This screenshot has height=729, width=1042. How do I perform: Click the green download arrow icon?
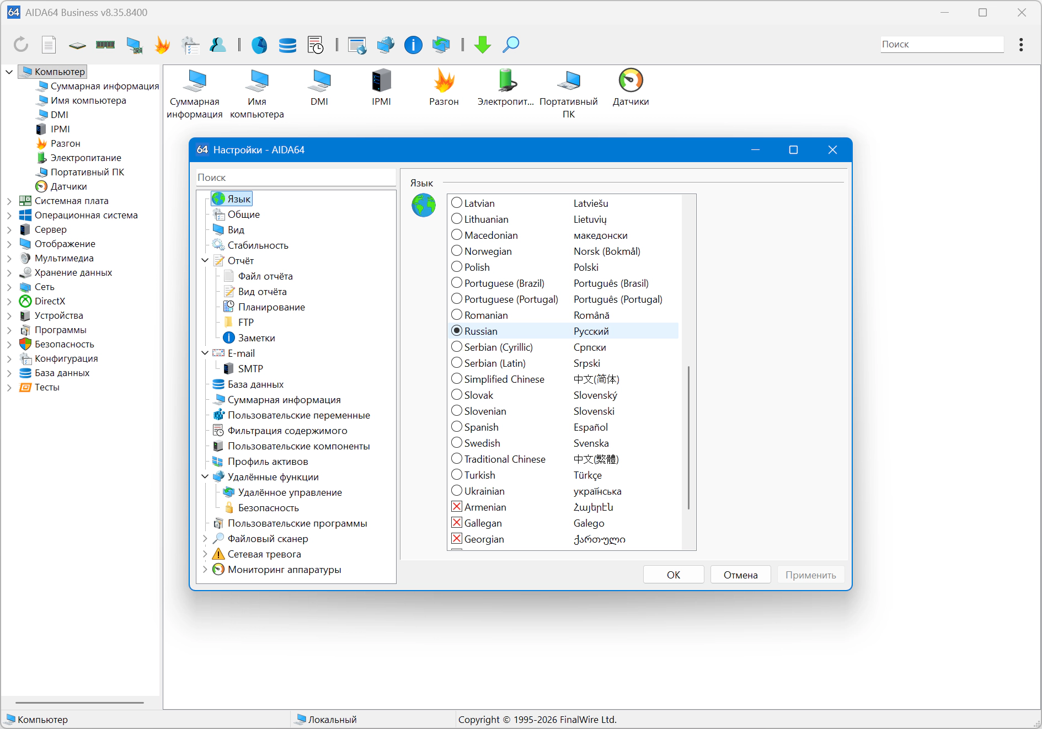point(483,45)
